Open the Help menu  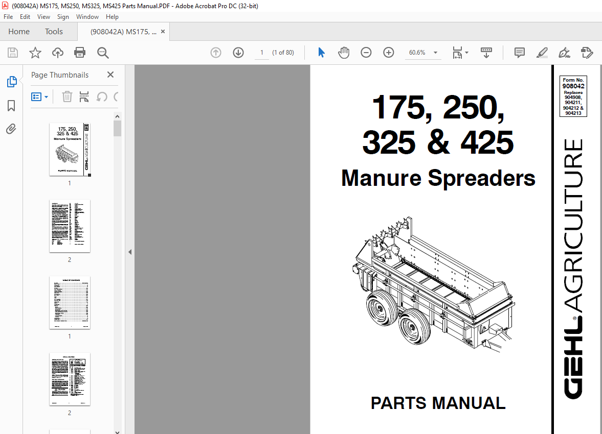[x=112, y=17]
